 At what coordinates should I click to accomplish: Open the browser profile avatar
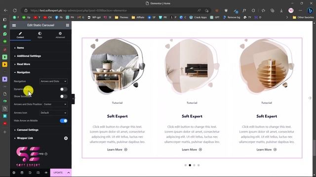tap(291, 10)
